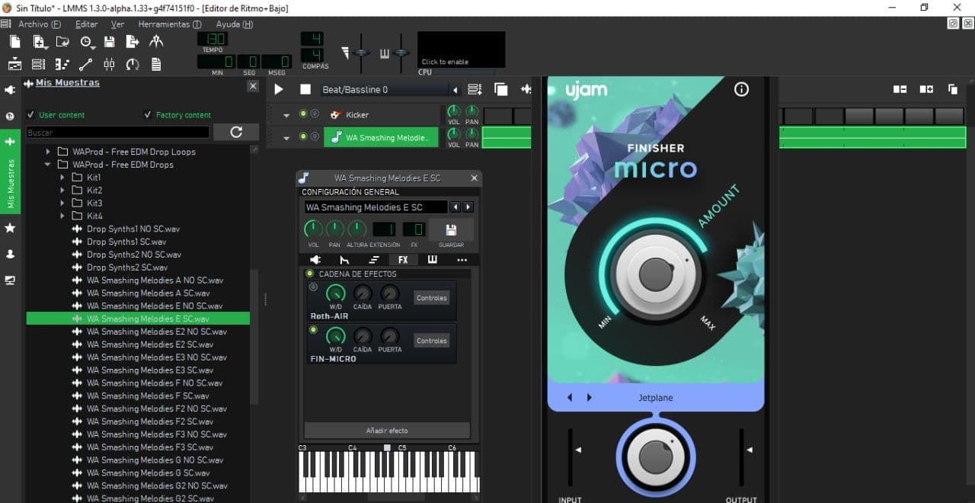Expand the Kit1 folder
This screenshot has height=503, width=975.
coord(62,178)
